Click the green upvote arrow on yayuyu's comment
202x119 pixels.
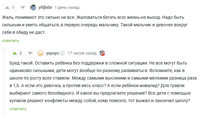pos(15,53)
